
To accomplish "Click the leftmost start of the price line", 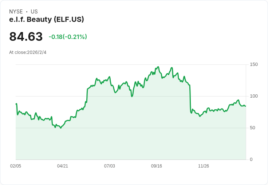I will click(x=16, y=104).
